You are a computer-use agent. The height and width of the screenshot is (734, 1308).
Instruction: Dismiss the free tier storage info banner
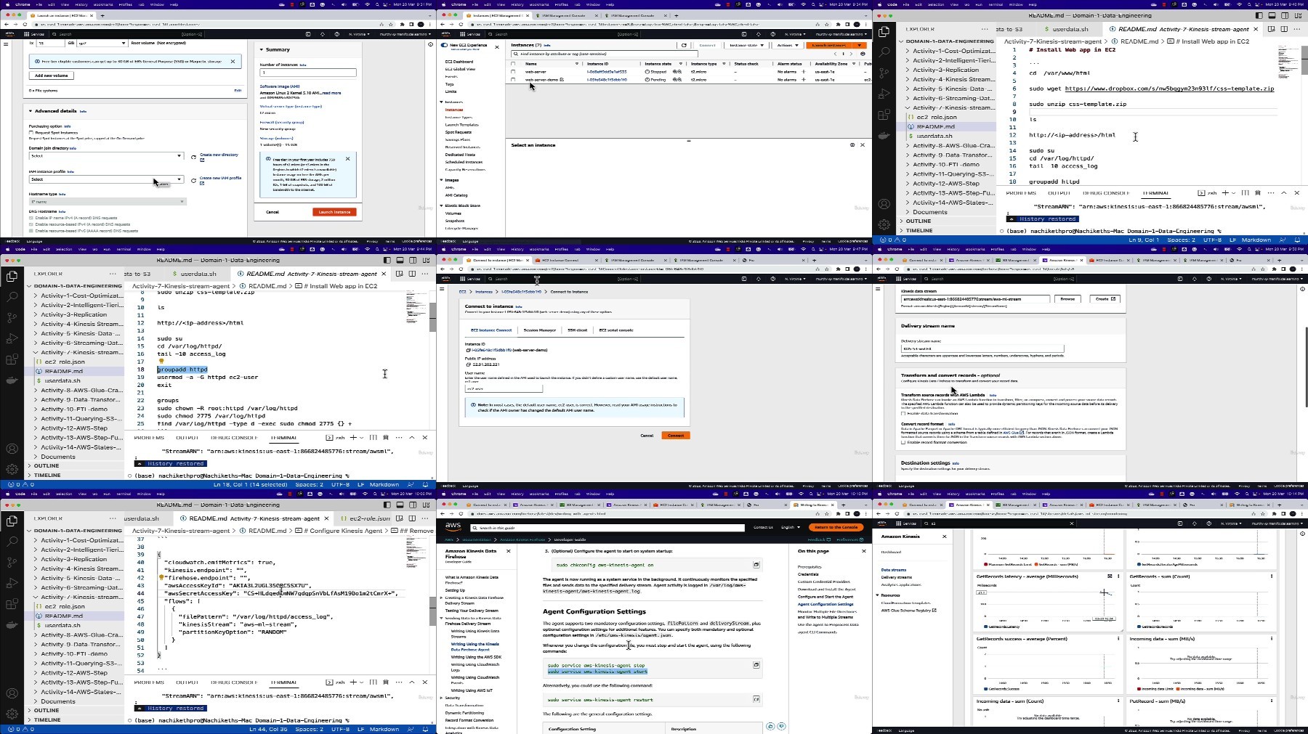(x=233, y=61)
